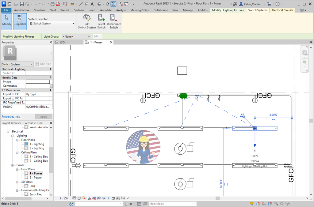Toggle Shadows in view control bar
The width and height of the screenshot is (314, 207).
point(89,198)
